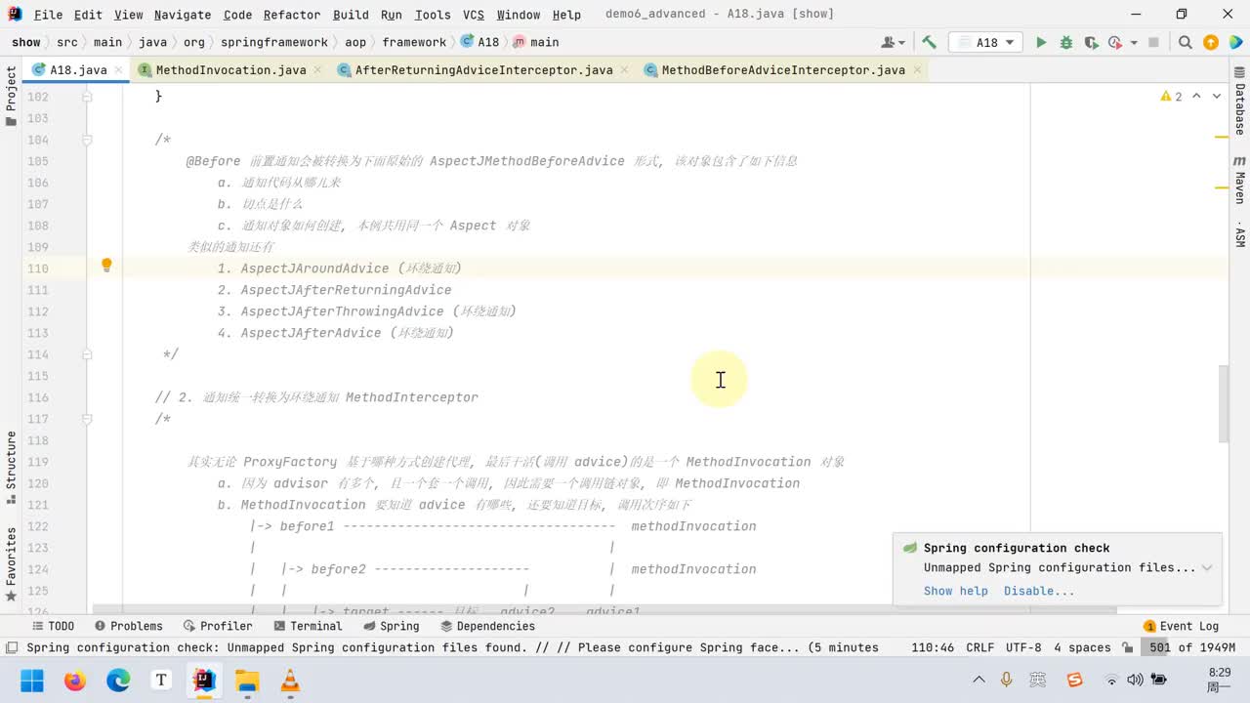
Task: Open the user account icon in toolbar
Action: (x=892, y=42)
